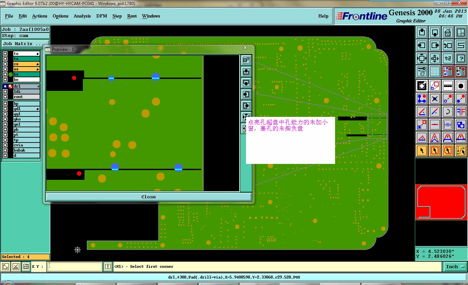Toggle the 'ss' layer checkbox
The width and height of the screenshot is (468, 285).
[x=5, y=69]
